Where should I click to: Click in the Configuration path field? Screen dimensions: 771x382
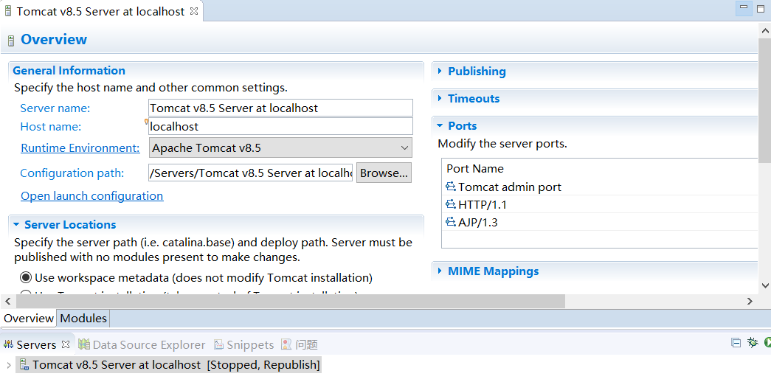pyautogui.click(x=250, y=173)
